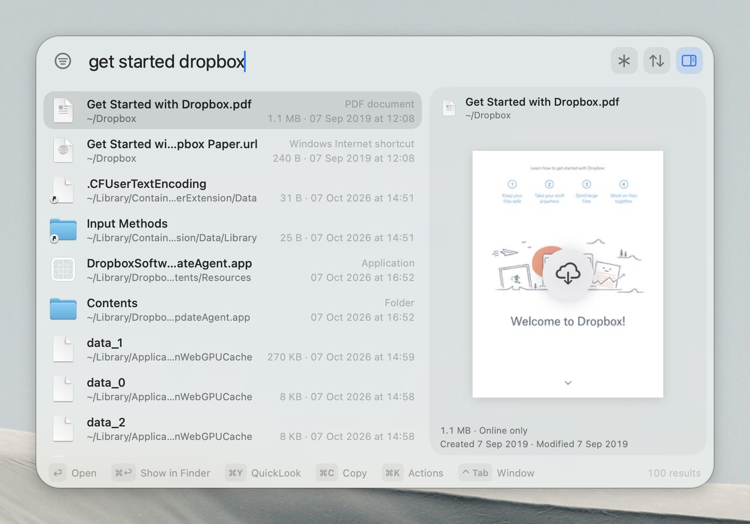Click QuickLook in the footer bar
750x524 pixels.
click(x=263, y=473)
